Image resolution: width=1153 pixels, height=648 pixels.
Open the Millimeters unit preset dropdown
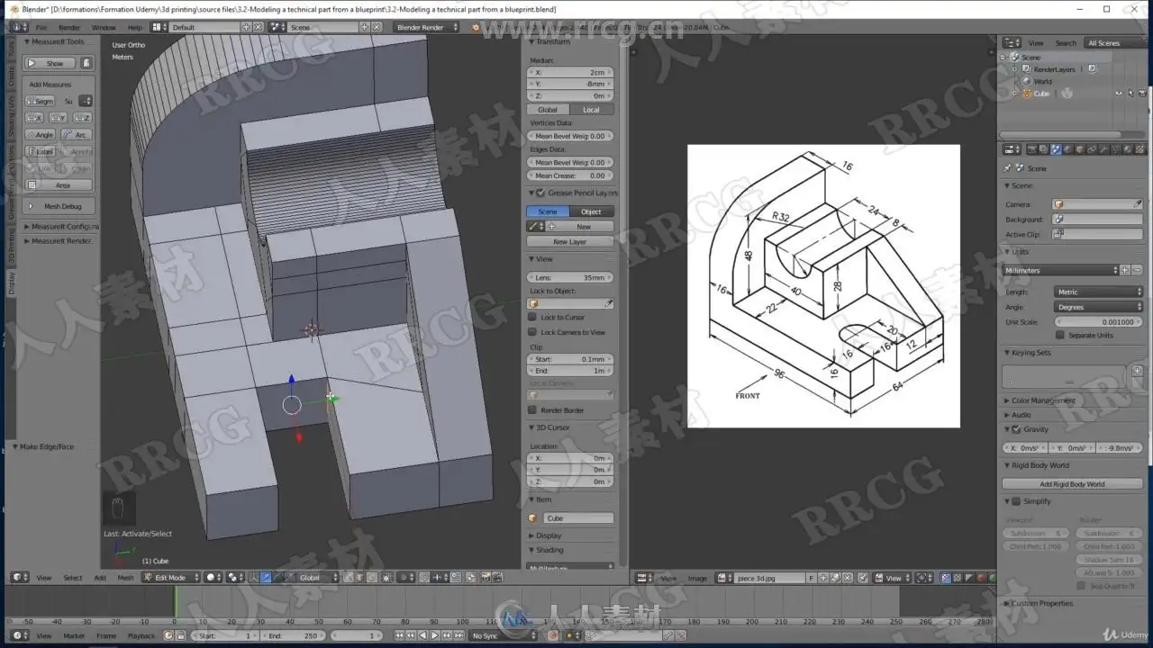tap(1061, 270)
